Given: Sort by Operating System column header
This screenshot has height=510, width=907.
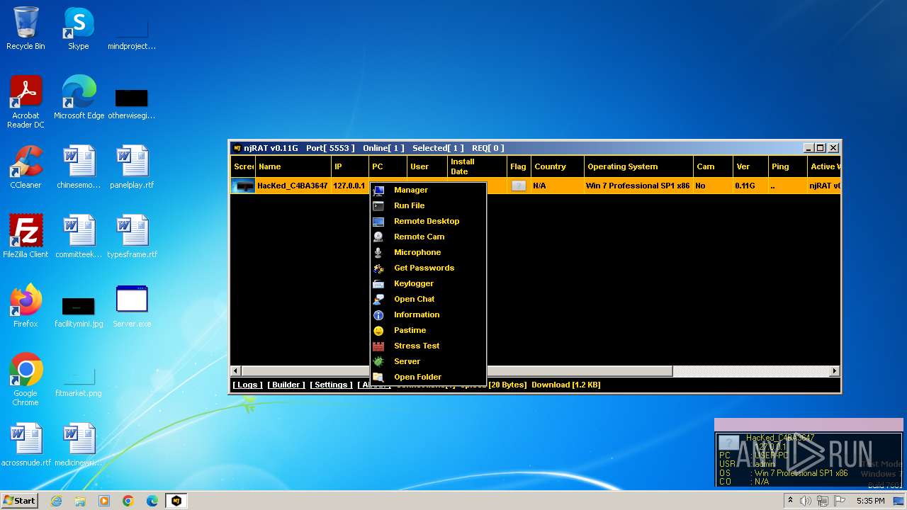Looking at the screenshot, I should 638,166.
